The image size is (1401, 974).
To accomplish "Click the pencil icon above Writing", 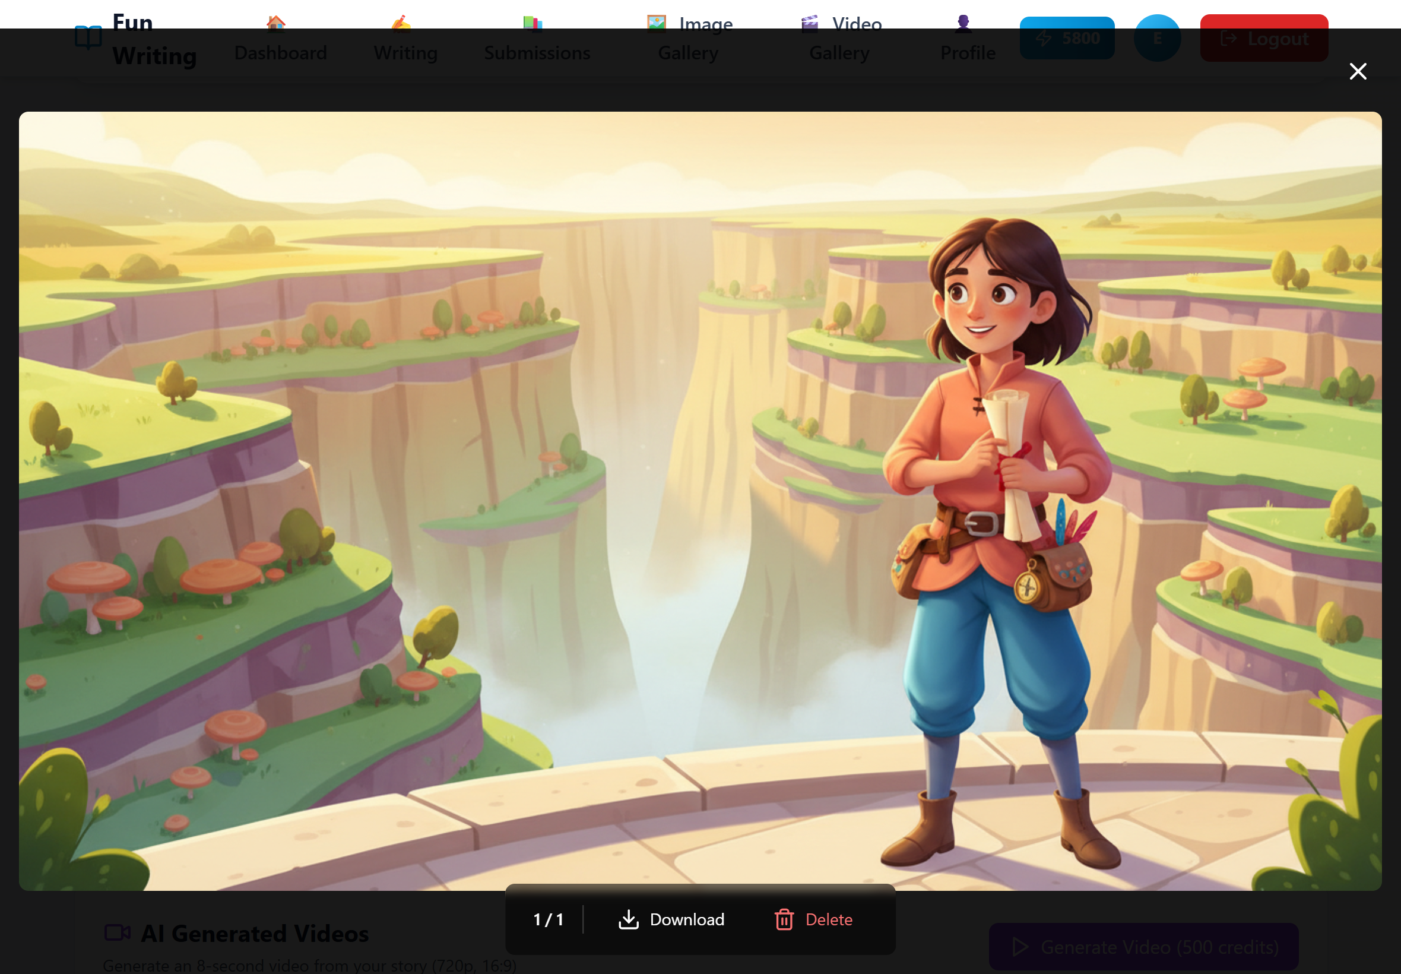I will 401,23.
